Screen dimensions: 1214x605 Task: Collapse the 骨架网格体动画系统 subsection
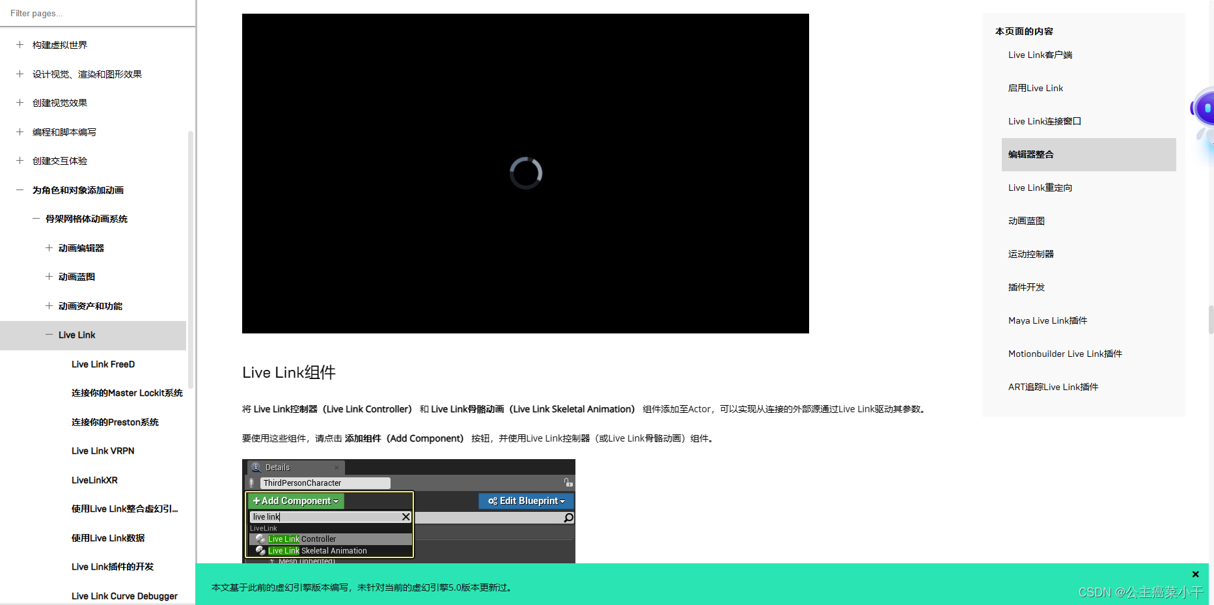(36, 219)
